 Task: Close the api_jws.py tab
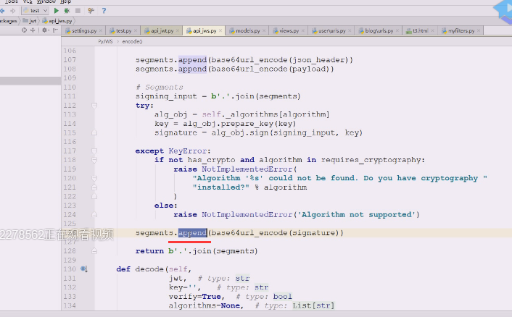click(220, 30)
